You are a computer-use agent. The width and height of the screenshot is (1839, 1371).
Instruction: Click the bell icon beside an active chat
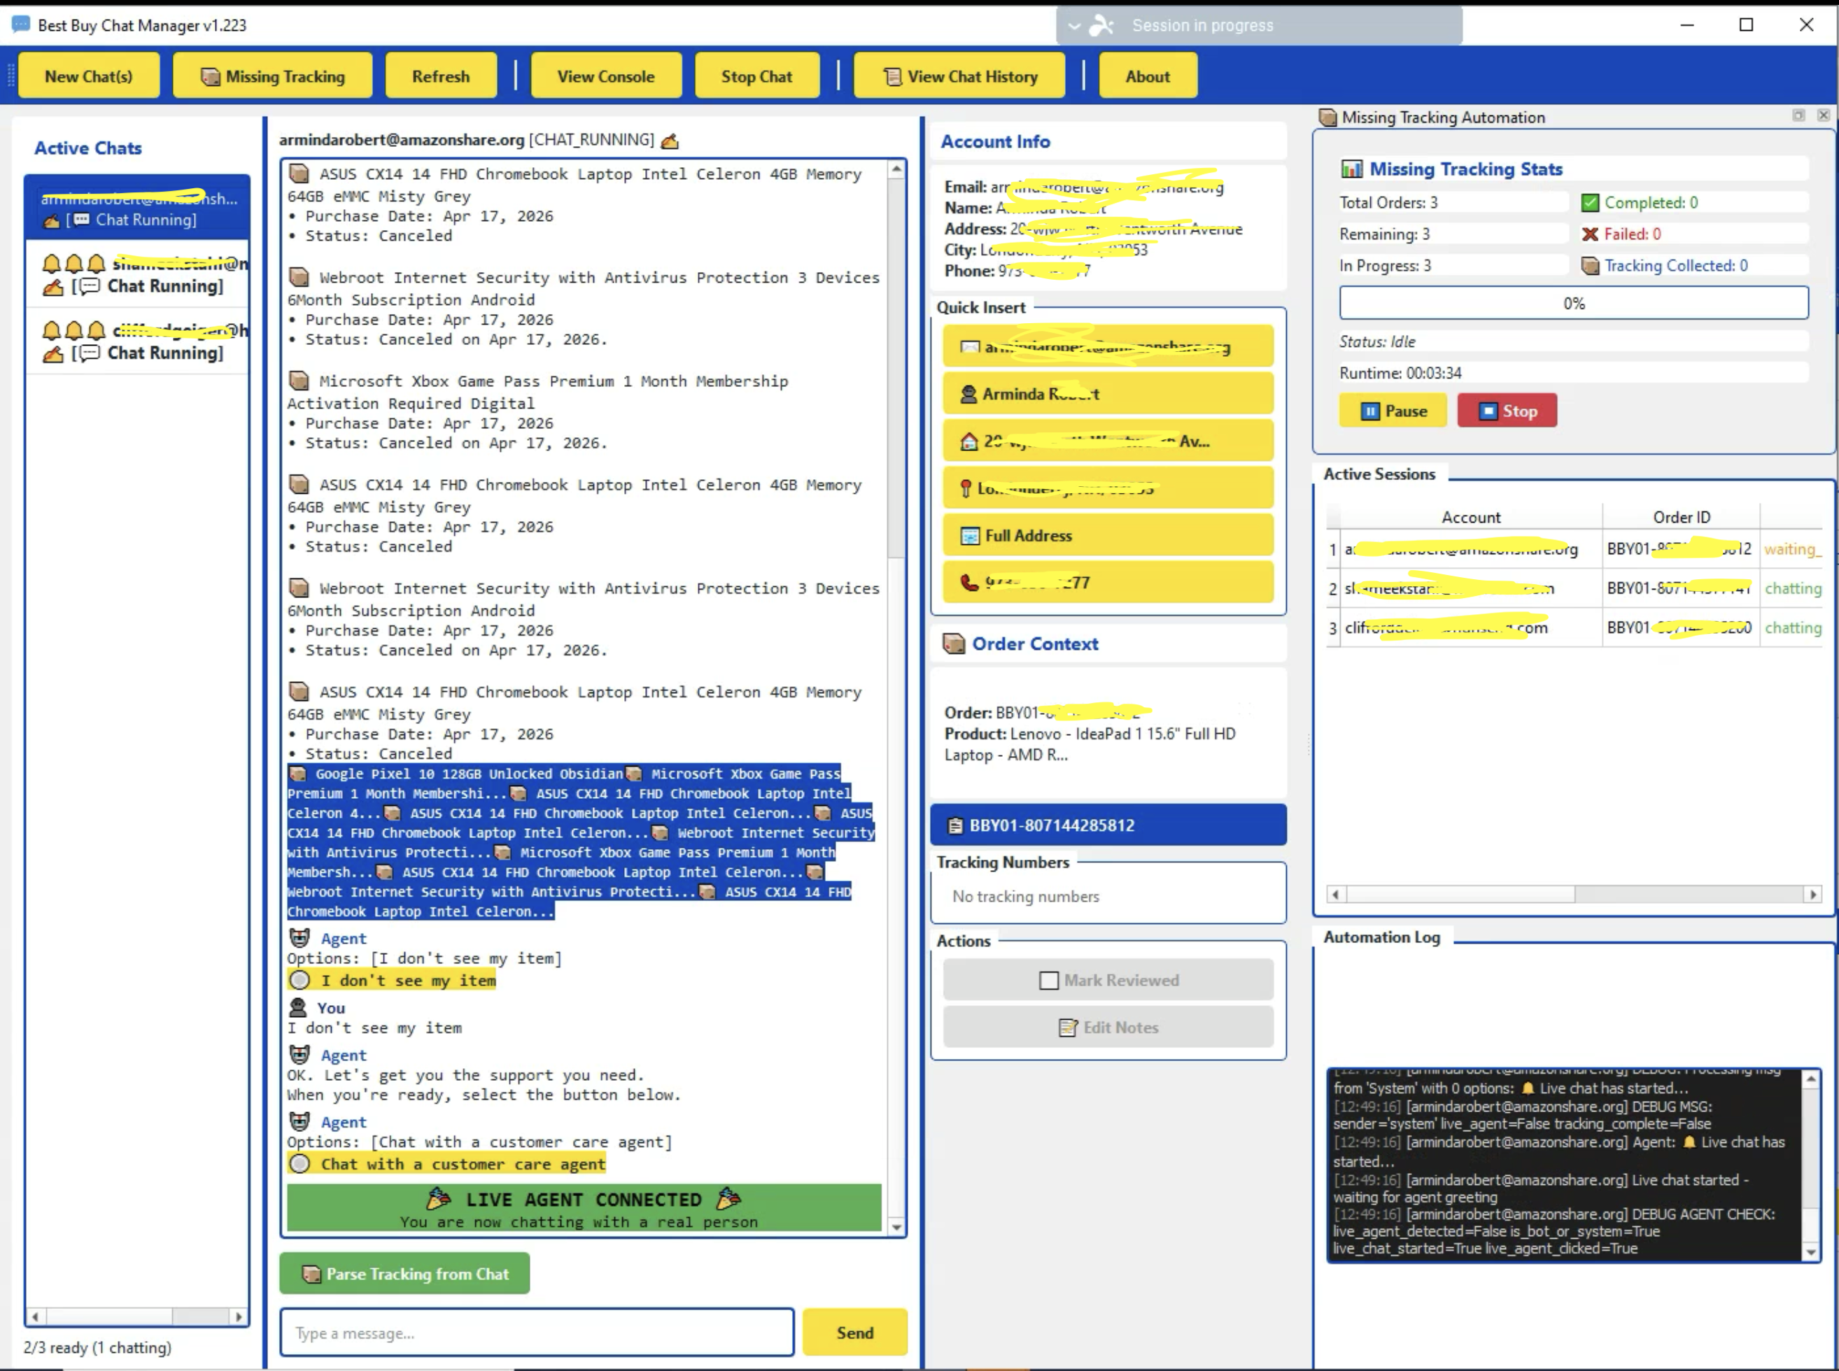pyautogui.click(x=53, y=263)
